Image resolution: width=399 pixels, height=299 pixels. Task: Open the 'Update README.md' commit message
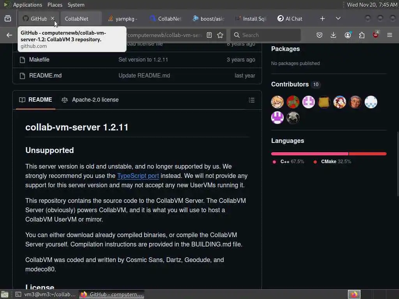click(144, 76)
